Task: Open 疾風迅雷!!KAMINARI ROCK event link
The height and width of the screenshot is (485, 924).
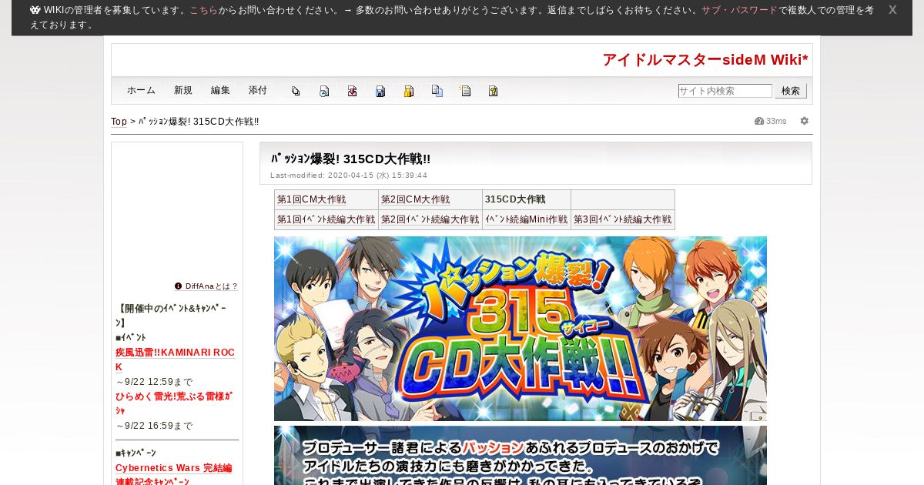Action: click(x=175, y=360)
